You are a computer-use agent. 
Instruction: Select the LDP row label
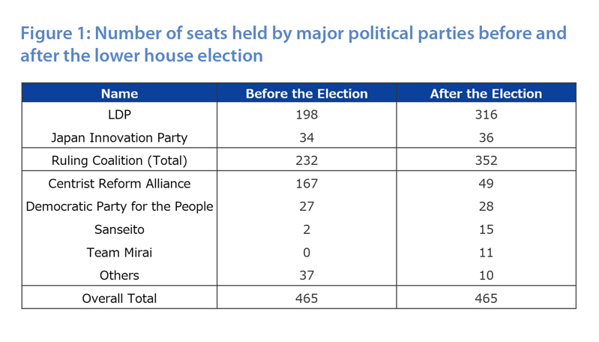coord(119,115)
